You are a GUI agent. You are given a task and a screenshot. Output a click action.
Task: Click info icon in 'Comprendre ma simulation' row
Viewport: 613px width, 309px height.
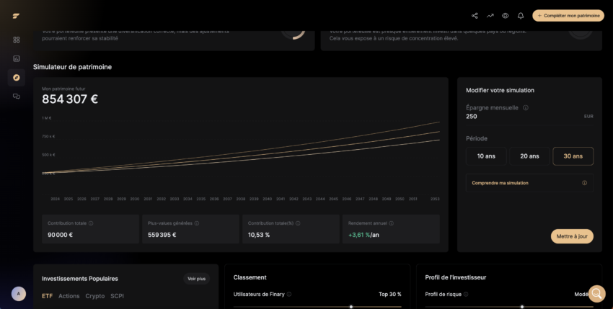pos(584,183)
